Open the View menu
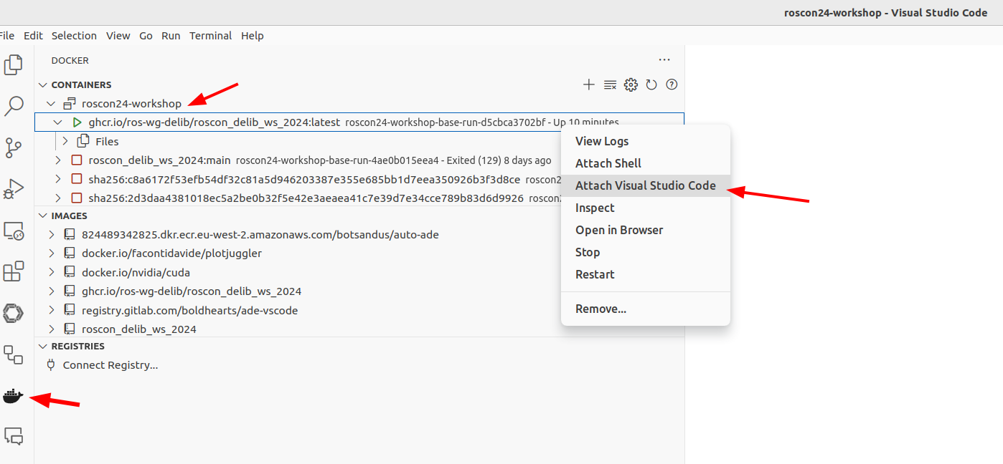 (x=118, y=36)
